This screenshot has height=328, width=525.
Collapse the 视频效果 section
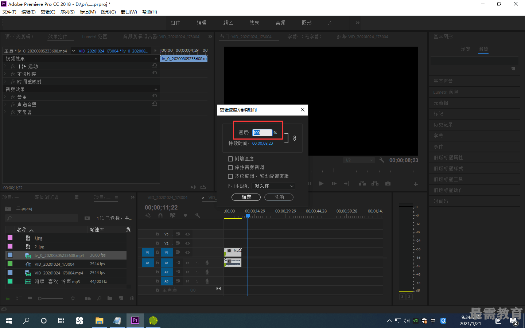[156, 59]
